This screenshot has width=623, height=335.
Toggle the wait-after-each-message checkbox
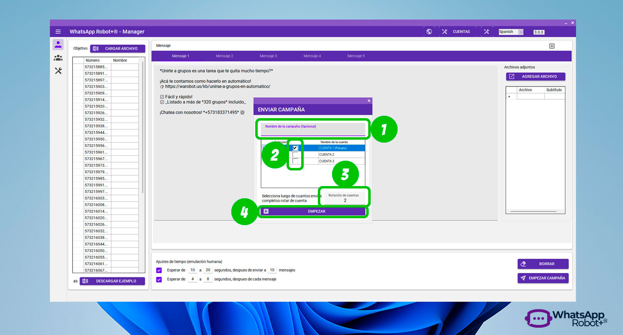[159, 280]
